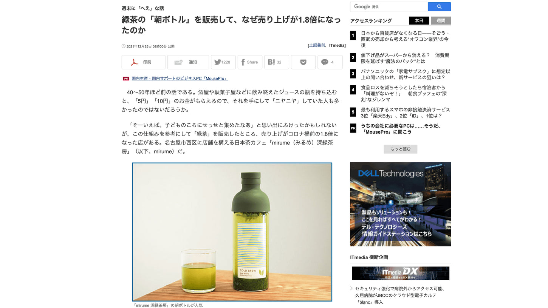Open the Dell Technologies advertisement banner
The image size is (548, 308).
point(400,204)
